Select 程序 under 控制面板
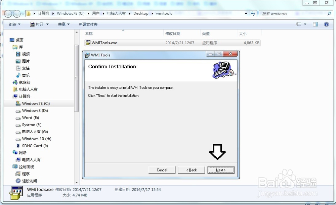This screenshot has width=336, height=205. pos(26,174)
